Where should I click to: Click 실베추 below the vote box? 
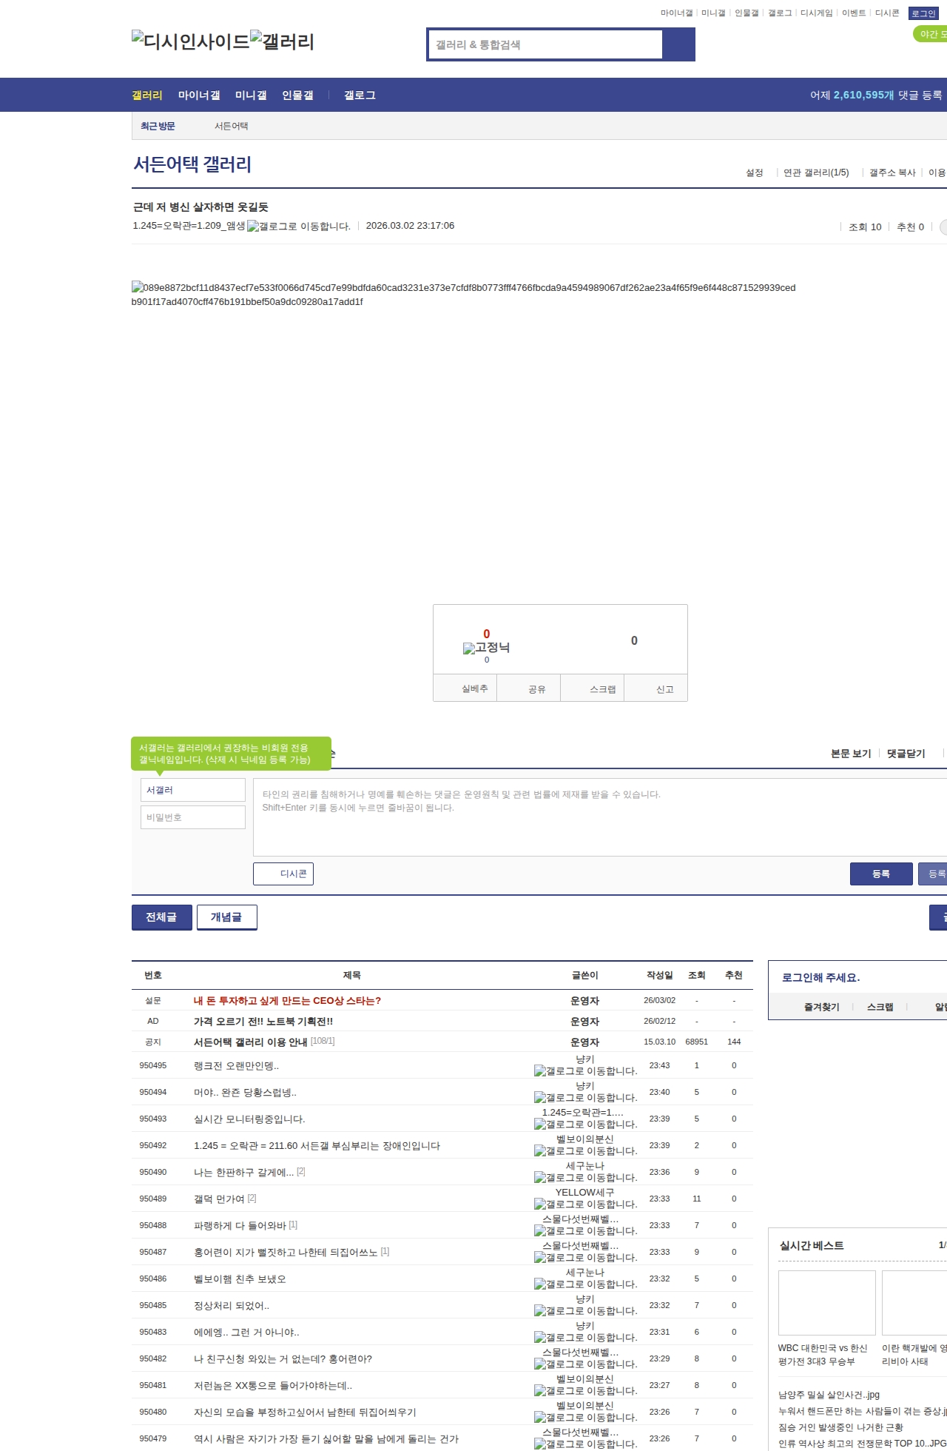point(465,688)
